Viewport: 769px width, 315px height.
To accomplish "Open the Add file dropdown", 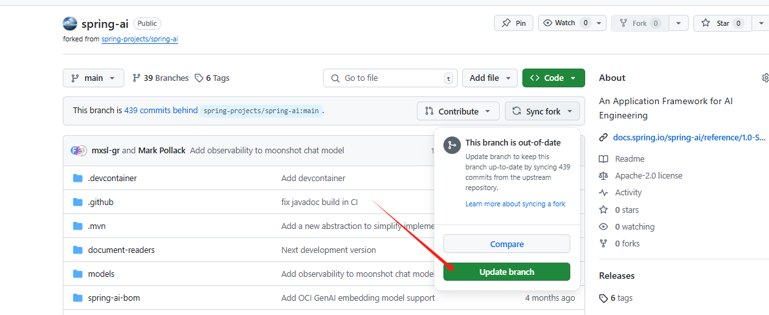I will 489,78.
